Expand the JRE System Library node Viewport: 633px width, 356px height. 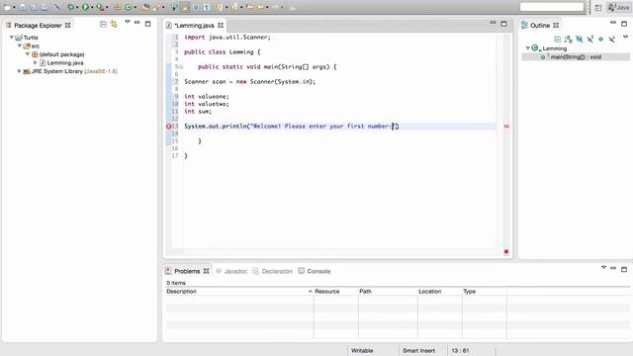[x=19, y=71]
